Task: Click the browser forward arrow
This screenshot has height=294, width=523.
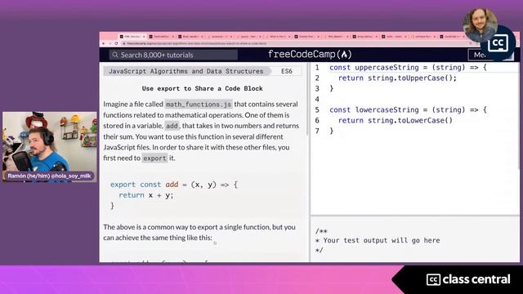Action: [110, 43]
